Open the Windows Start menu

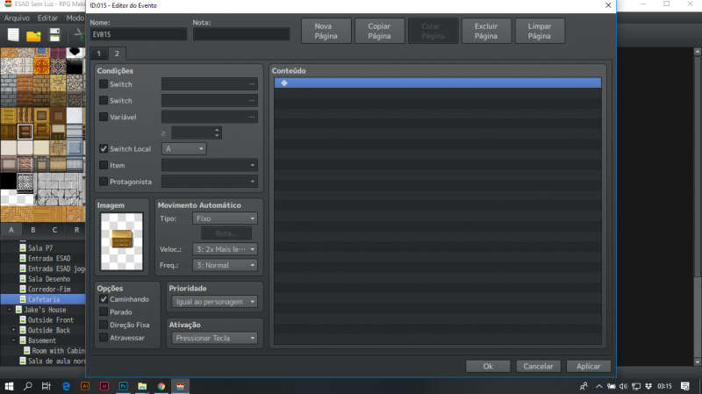(9, 386)
